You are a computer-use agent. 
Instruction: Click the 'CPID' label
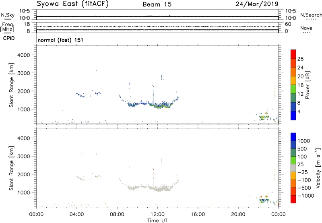pos(9,38)
